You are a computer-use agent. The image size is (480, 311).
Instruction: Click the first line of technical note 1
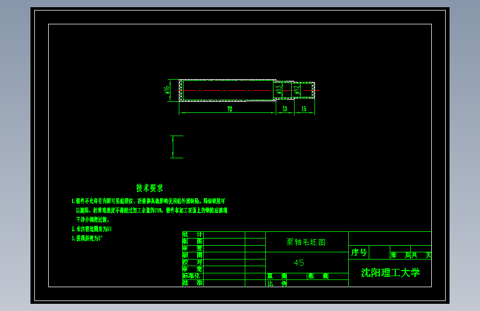click(148, 201)
